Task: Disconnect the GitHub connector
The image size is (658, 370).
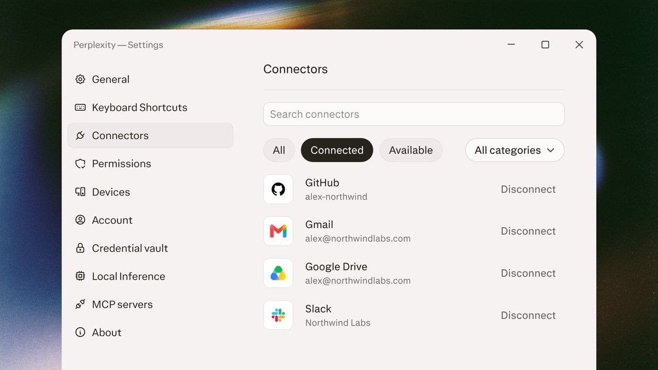Action: (x=528, y=189)
